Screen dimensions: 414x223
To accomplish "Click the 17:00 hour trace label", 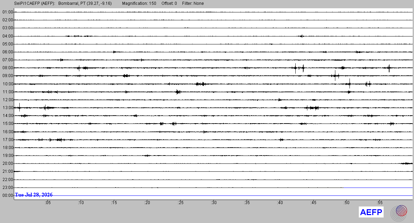I will tap(8, 140).
